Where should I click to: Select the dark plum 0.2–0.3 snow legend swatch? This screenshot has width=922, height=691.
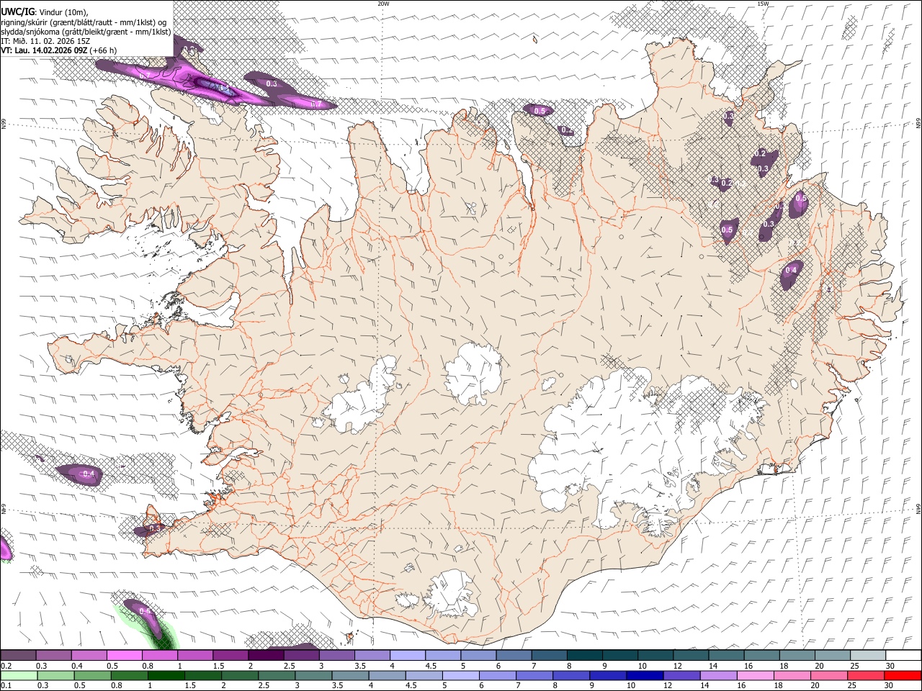[18, 656]
